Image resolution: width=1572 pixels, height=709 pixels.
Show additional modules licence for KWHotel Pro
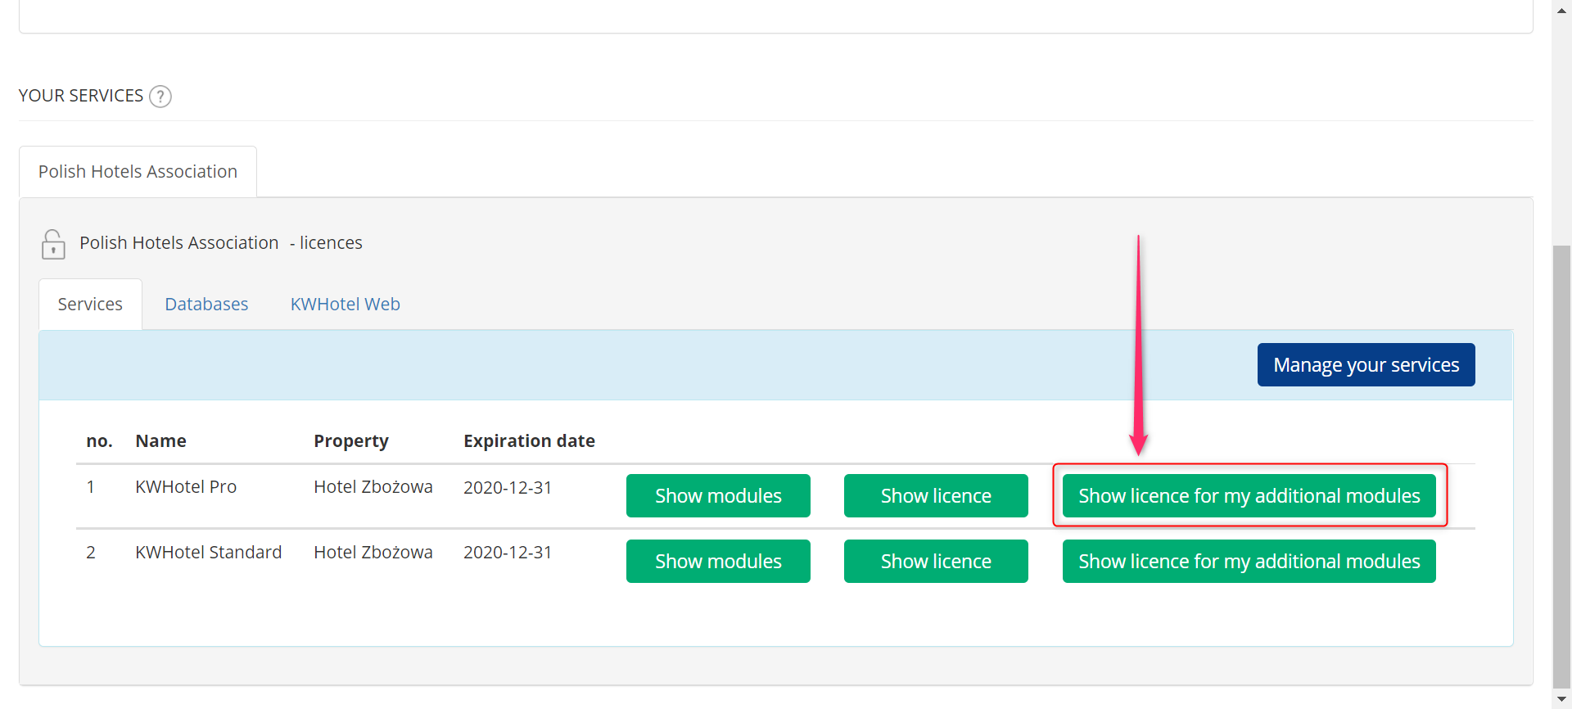[1249, 496]
